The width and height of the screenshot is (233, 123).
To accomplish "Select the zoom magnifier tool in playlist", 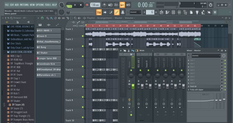I will tap(75, 18).
